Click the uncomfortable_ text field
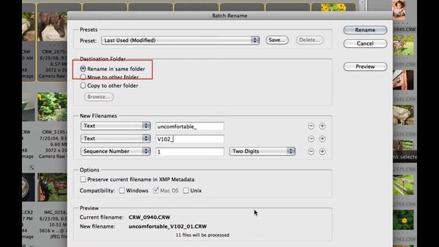 click(x=190, y=126)
